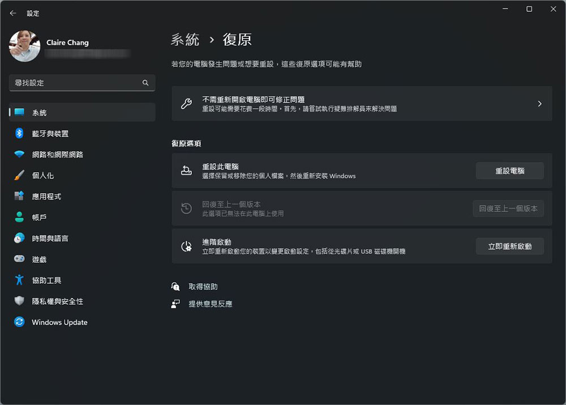Open 隱私權與安全性 settings section
The height and width of the screenshot is (405, 566).
click(57, 301)
